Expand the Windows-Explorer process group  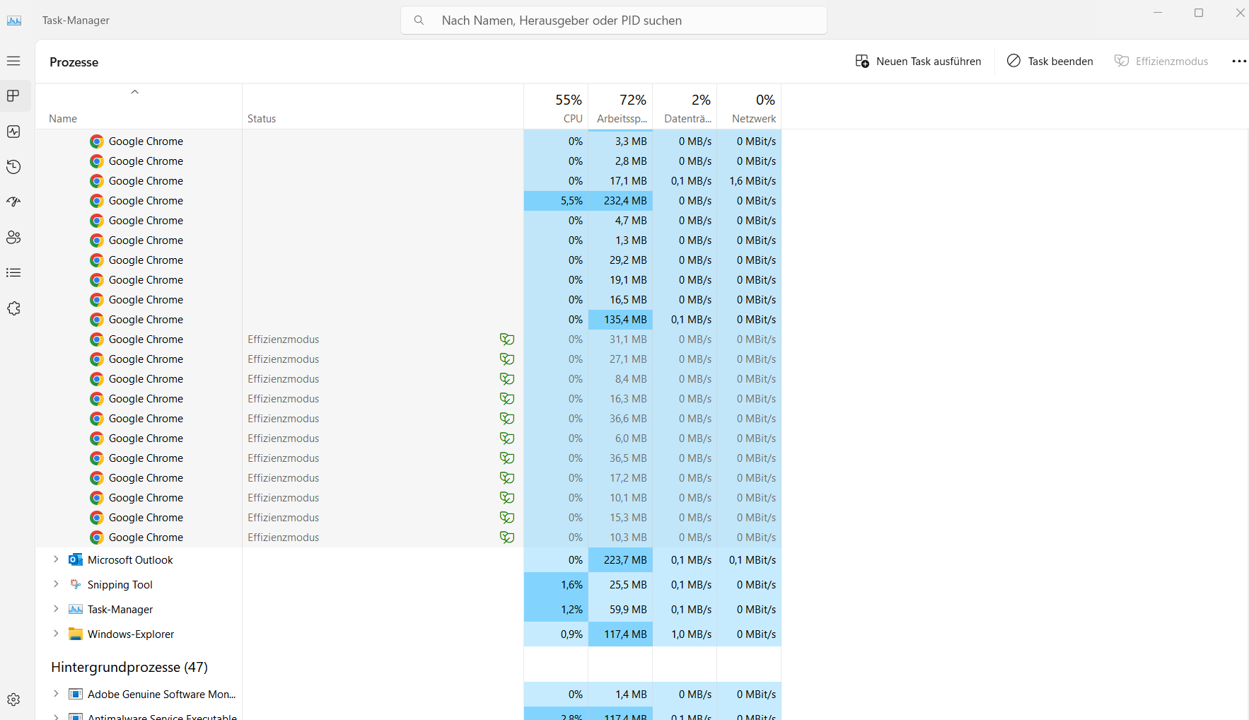56,634
